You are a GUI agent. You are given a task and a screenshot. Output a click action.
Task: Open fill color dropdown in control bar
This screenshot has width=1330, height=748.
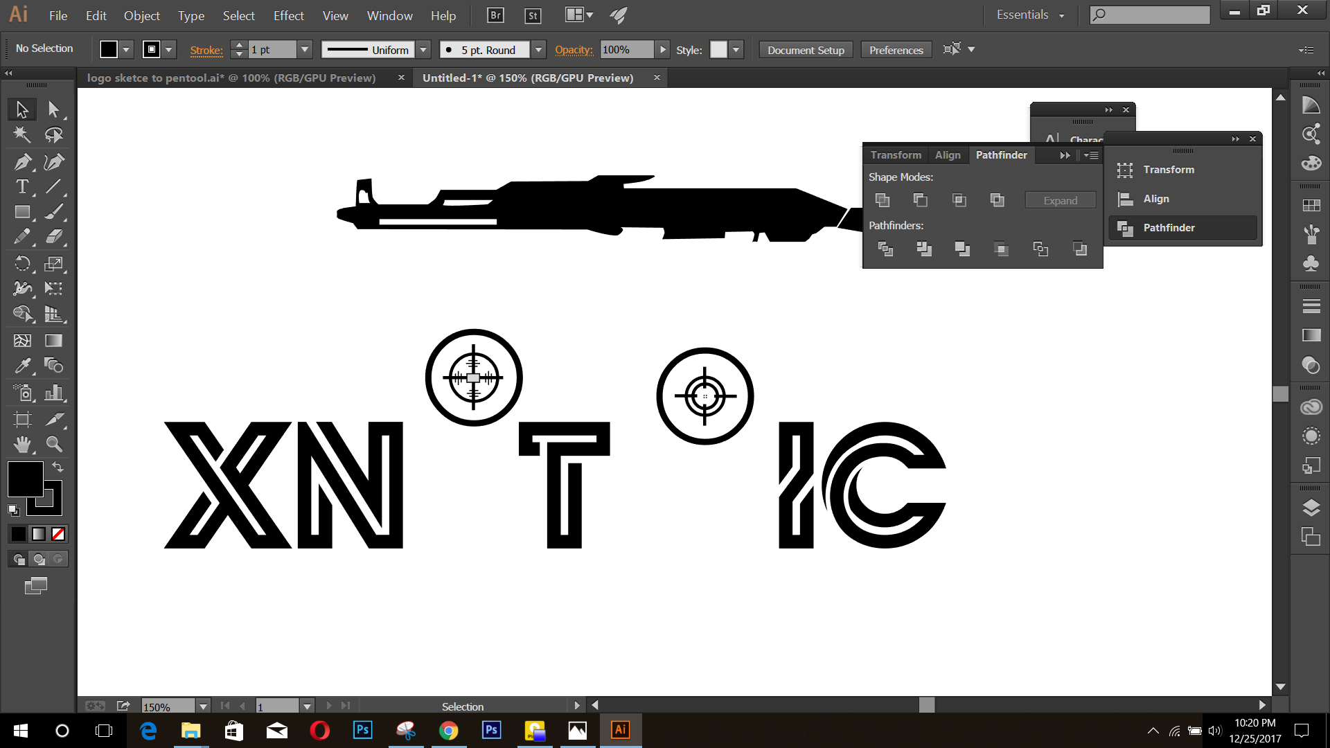[126, 50]
